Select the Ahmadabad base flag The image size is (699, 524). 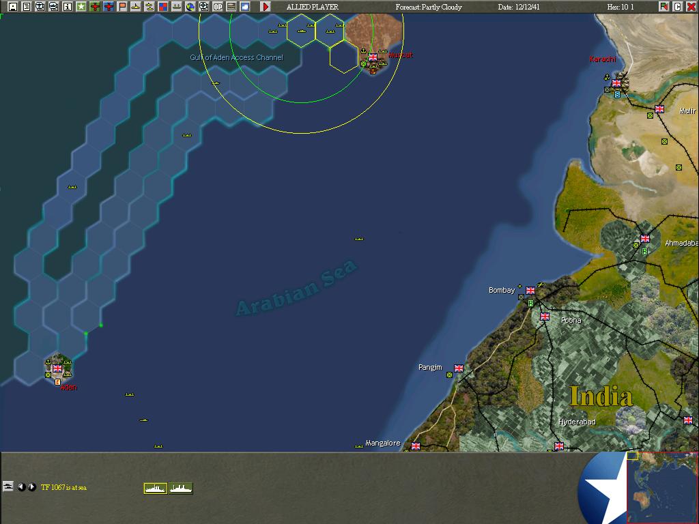pyautogui.click(x=645, y=239)
